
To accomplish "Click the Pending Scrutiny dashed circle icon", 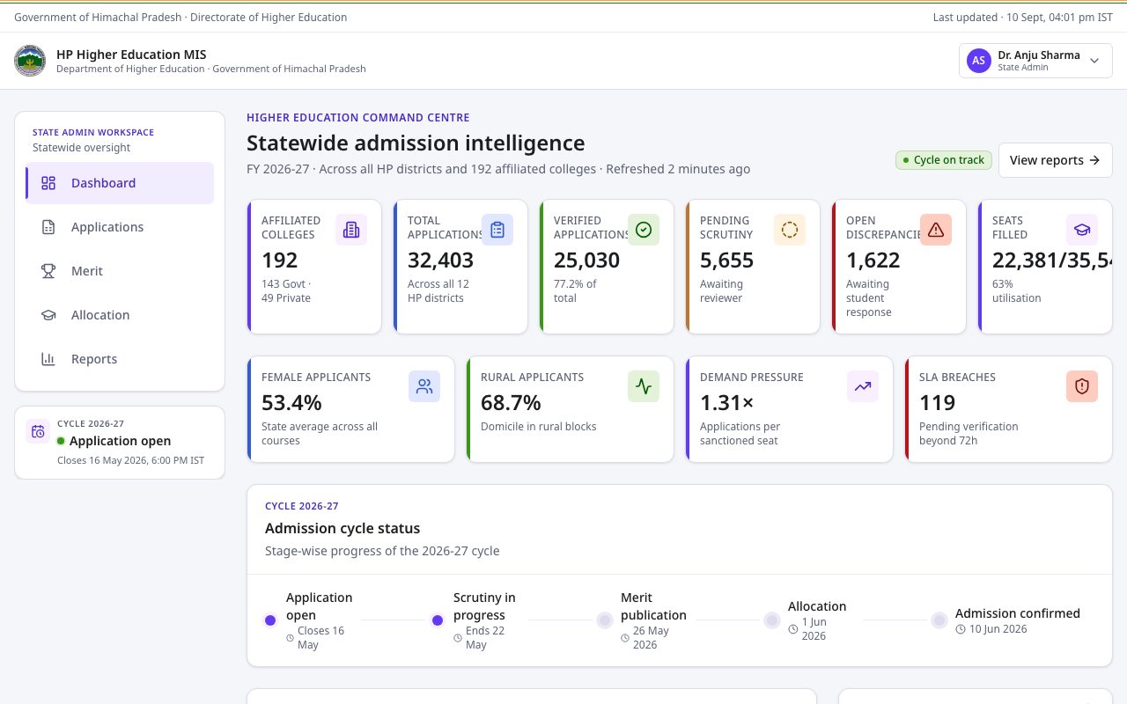I will click(x=790, y=230).
